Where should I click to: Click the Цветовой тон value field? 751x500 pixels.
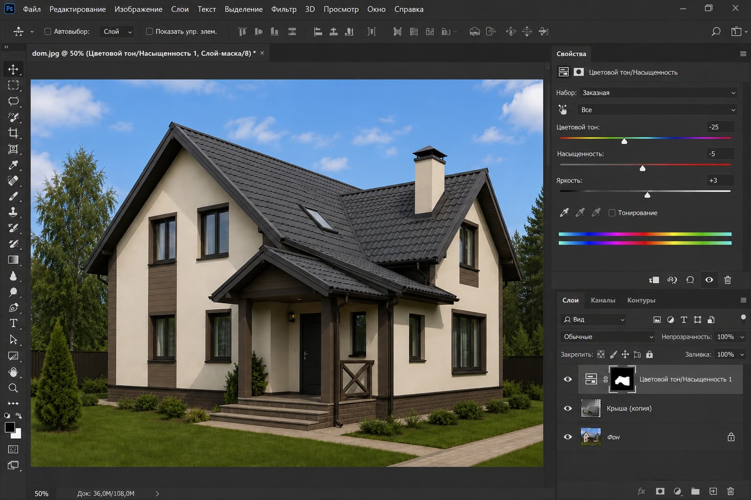point(720,127)
